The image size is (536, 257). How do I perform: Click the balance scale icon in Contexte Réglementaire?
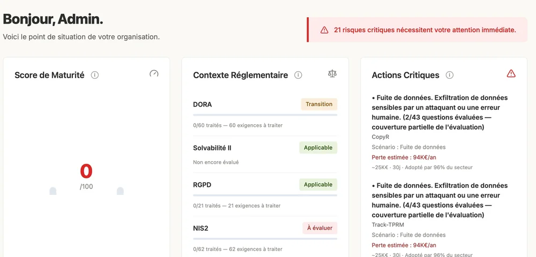tap(332, 73)
